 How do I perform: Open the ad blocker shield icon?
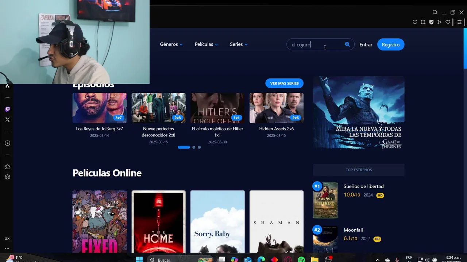[431, 22]
